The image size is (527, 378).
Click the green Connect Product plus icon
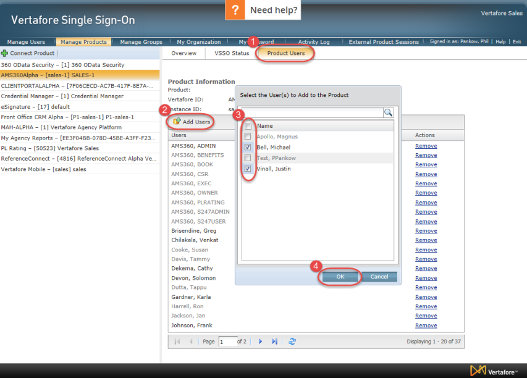pyautogui.click(x=4, y=53)
